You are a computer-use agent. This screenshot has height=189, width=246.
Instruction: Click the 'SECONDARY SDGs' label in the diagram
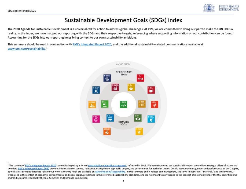[124, 73]
